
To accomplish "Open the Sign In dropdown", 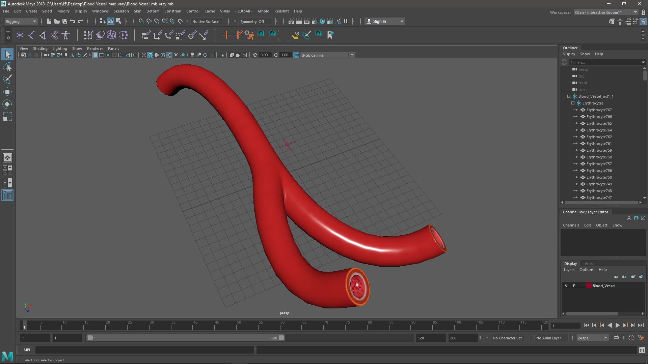I will [385, 21].
